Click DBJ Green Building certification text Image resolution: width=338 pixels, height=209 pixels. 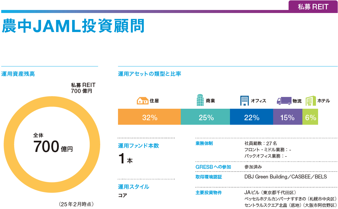coord(266,177)
